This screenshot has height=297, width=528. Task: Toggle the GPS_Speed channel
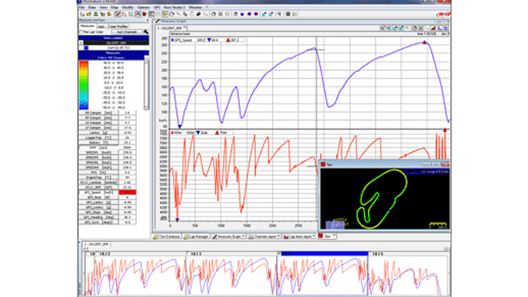click(x=98, y=193)
